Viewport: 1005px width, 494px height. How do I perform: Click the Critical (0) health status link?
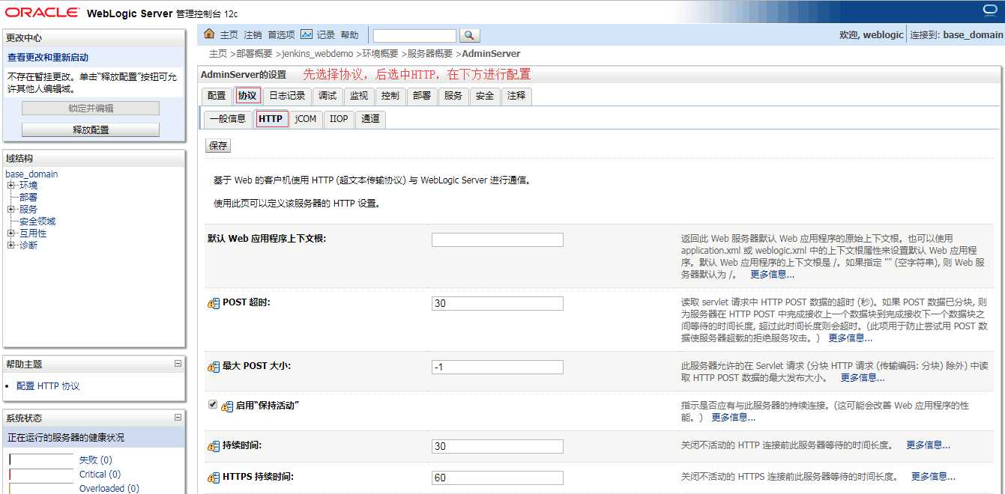[x=100, y=475]
